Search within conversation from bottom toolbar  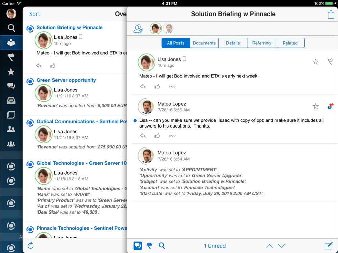pos(162,246)
